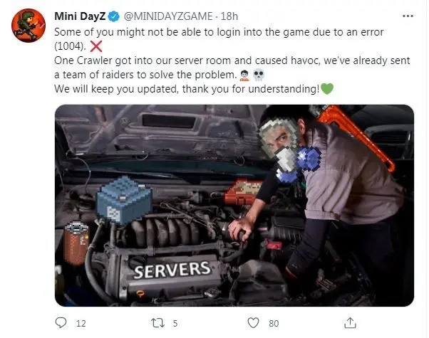The height and width of the screenshot is (338, 429).
Task: Share the tweet using the upload icon
Action: pos(350,322)
